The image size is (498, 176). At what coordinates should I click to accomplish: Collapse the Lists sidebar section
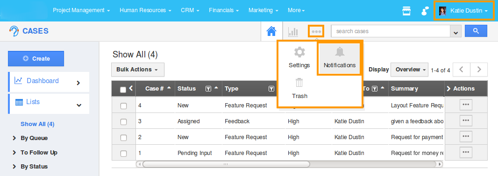click(x=79, y=106)
